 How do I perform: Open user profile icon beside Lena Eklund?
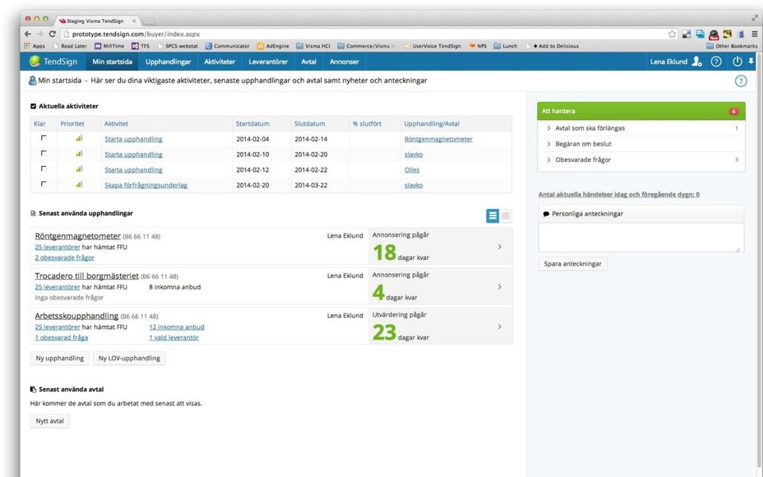pyautogui.click(x=697, y=61)
